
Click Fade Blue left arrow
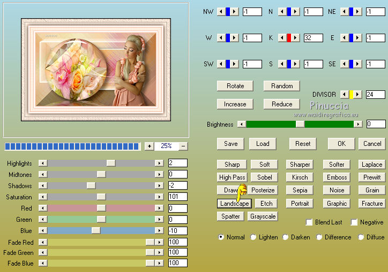[x=43, y=263]
